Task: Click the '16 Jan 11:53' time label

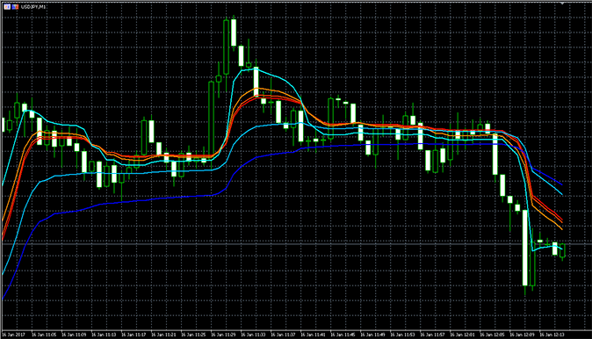Action: pos(402,335)
